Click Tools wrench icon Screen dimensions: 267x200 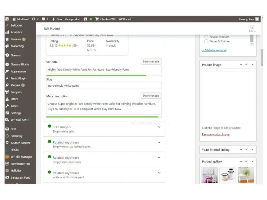coord(7,106)
